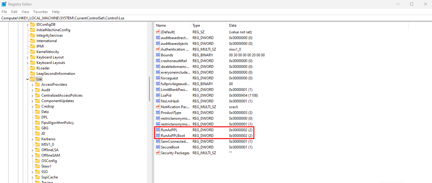Viewport: 432px width, 183px height.
Task: Click the registry path address bar
Action: point(216,18)
